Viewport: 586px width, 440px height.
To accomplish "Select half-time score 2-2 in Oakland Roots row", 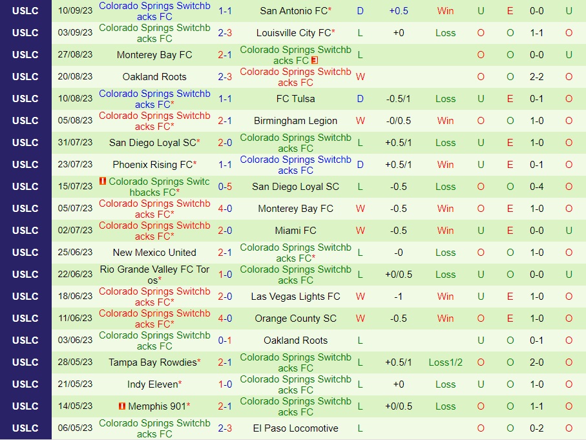I will pos(537,77).
